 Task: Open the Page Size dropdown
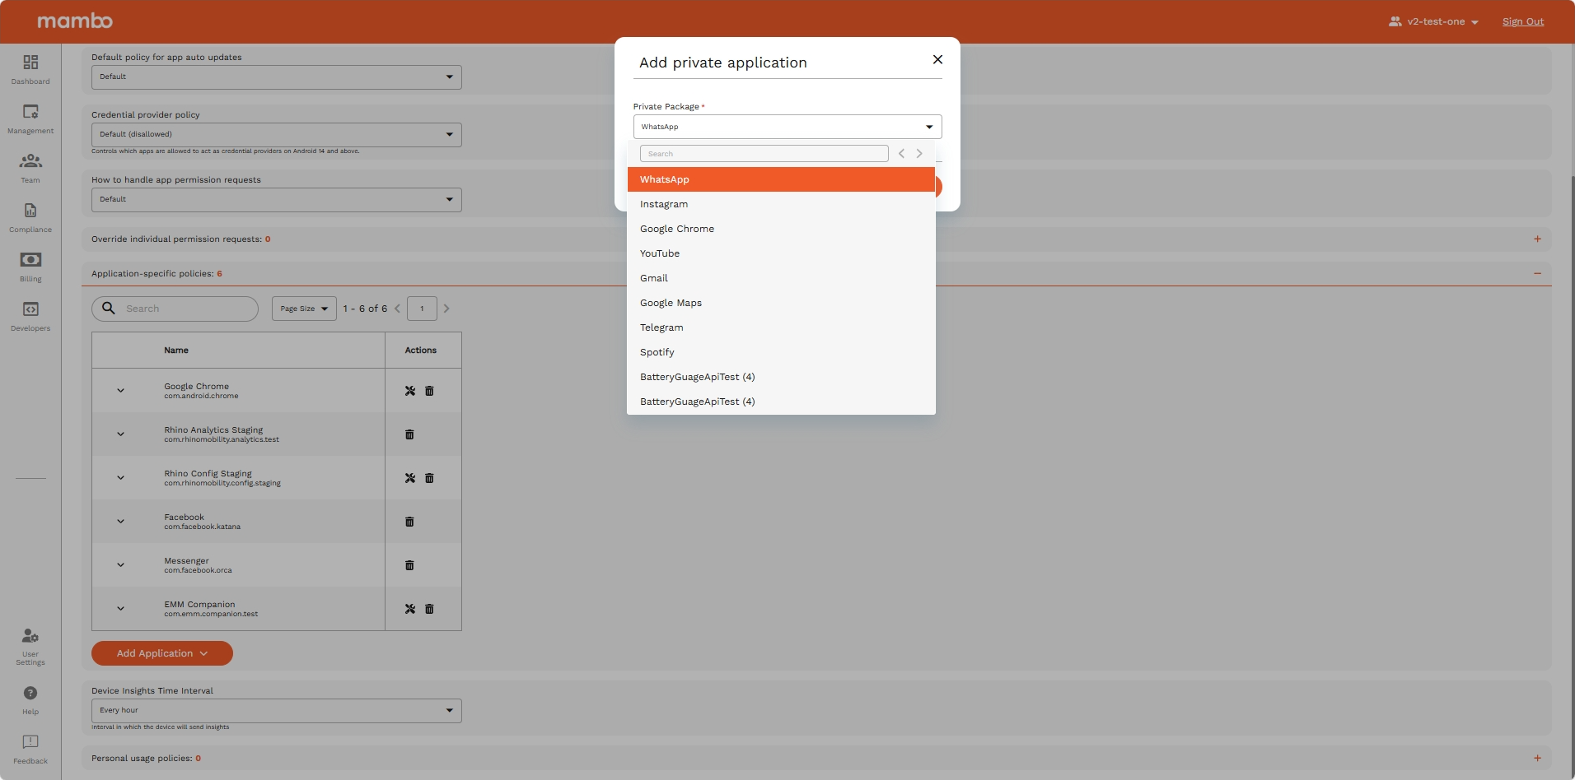coord(304,309)
